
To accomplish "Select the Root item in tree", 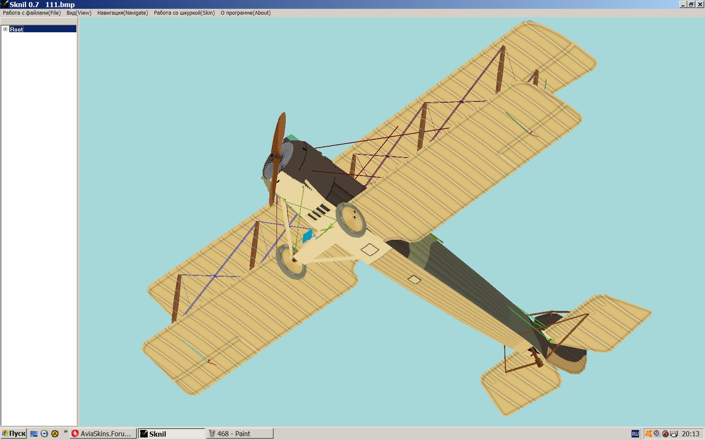I will click(17, 29).
